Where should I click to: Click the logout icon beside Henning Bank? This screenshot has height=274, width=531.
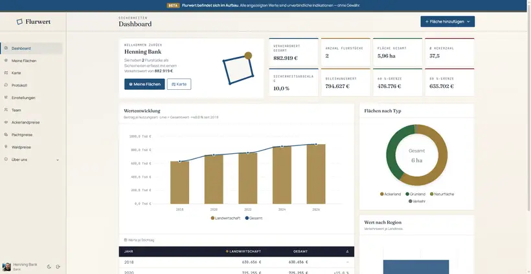58,267
